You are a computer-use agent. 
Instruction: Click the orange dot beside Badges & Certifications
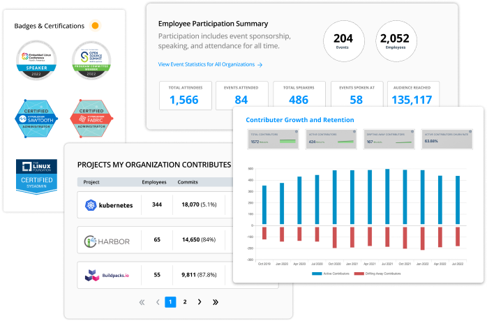click(96, 26)
